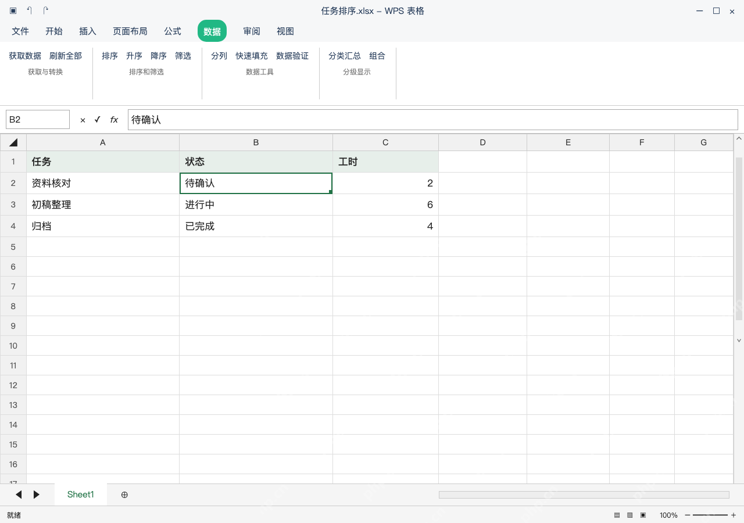Screen dimensions: 744x523
Task: Switch to the 视图 tab
Action: click(285, 31)
